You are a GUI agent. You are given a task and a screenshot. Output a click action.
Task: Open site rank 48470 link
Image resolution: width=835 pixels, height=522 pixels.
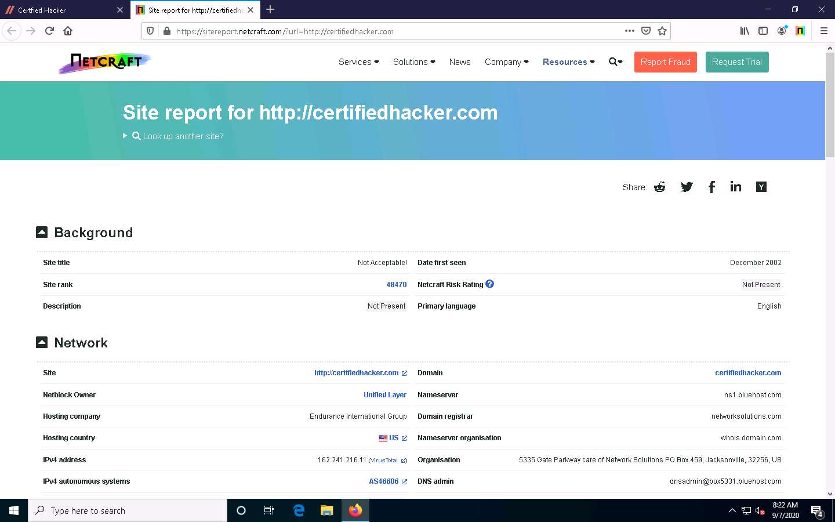pyautogui.click(x=397, y=285)
